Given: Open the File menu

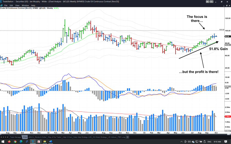Looking at the screenshot, I should coord(6,5).
